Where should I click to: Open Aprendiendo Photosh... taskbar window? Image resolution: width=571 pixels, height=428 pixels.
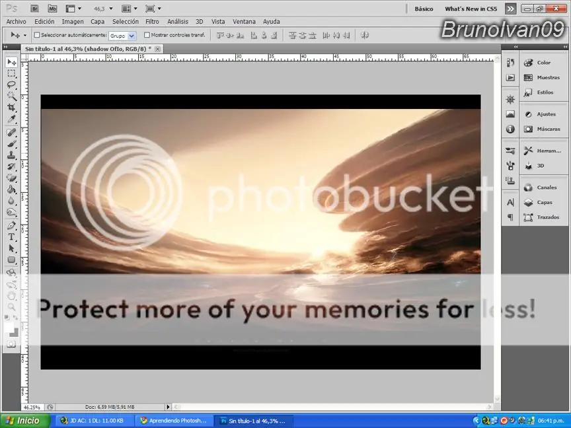pyautogui.click(x=173, y=421)
